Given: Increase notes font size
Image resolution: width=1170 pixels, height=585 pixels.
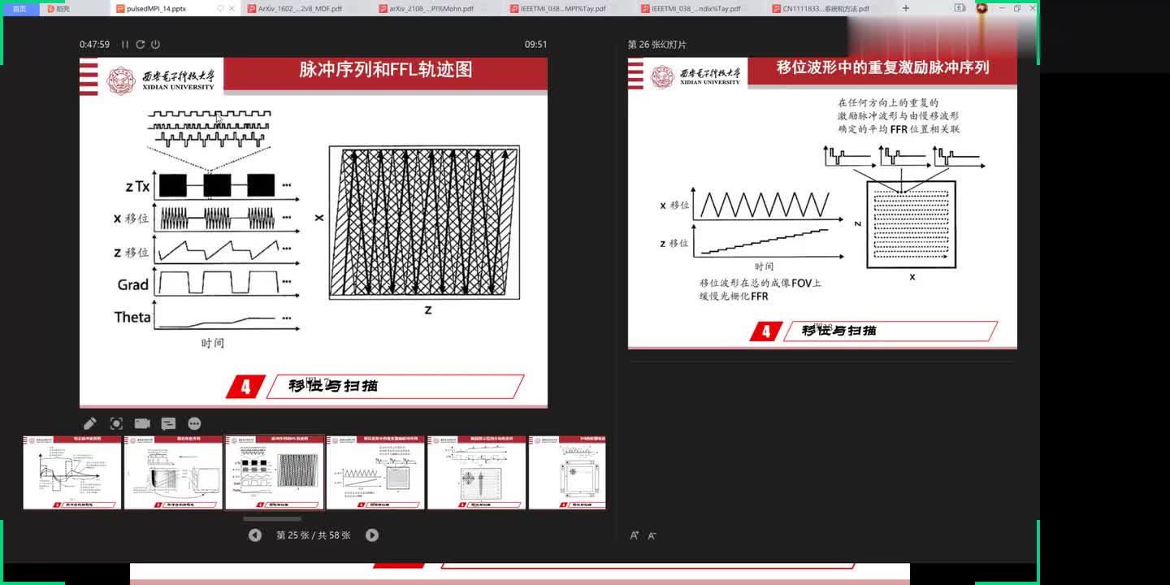Looking at the screenshot, I should pos(635,535).
